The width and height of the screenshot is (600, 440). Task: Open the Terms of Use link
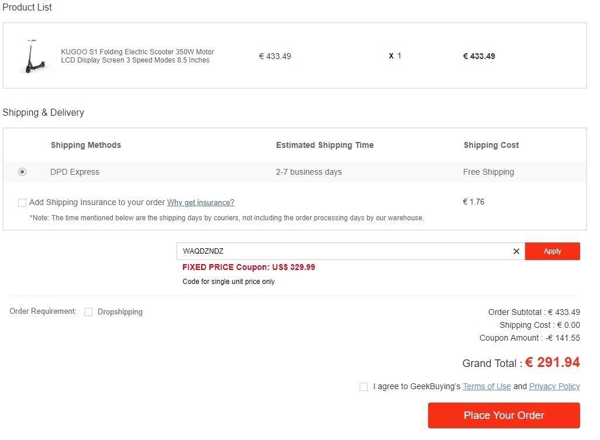(487, 386)
